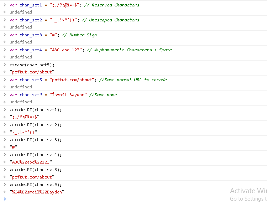This screenshot has width=267, height=202.
Task: Click input chevron beside encodeURI(char_set6);
Action: coord(5,185)
